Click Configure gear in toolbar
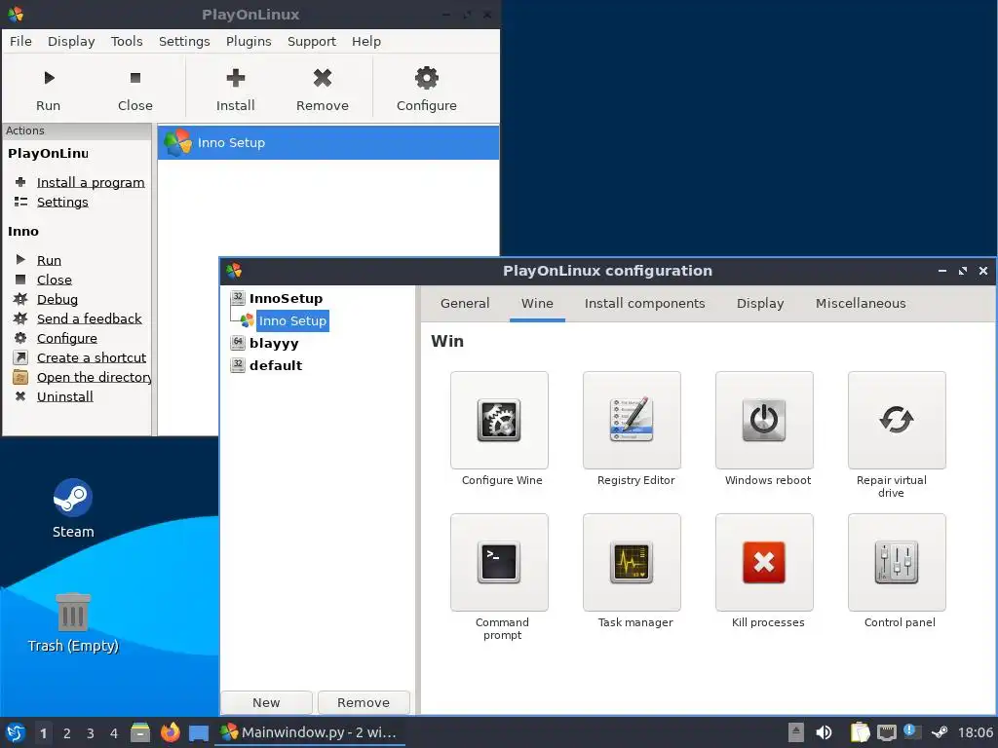The height and width of the screenshot is (748, 998). pyautogui.click(x=427, y=89)
